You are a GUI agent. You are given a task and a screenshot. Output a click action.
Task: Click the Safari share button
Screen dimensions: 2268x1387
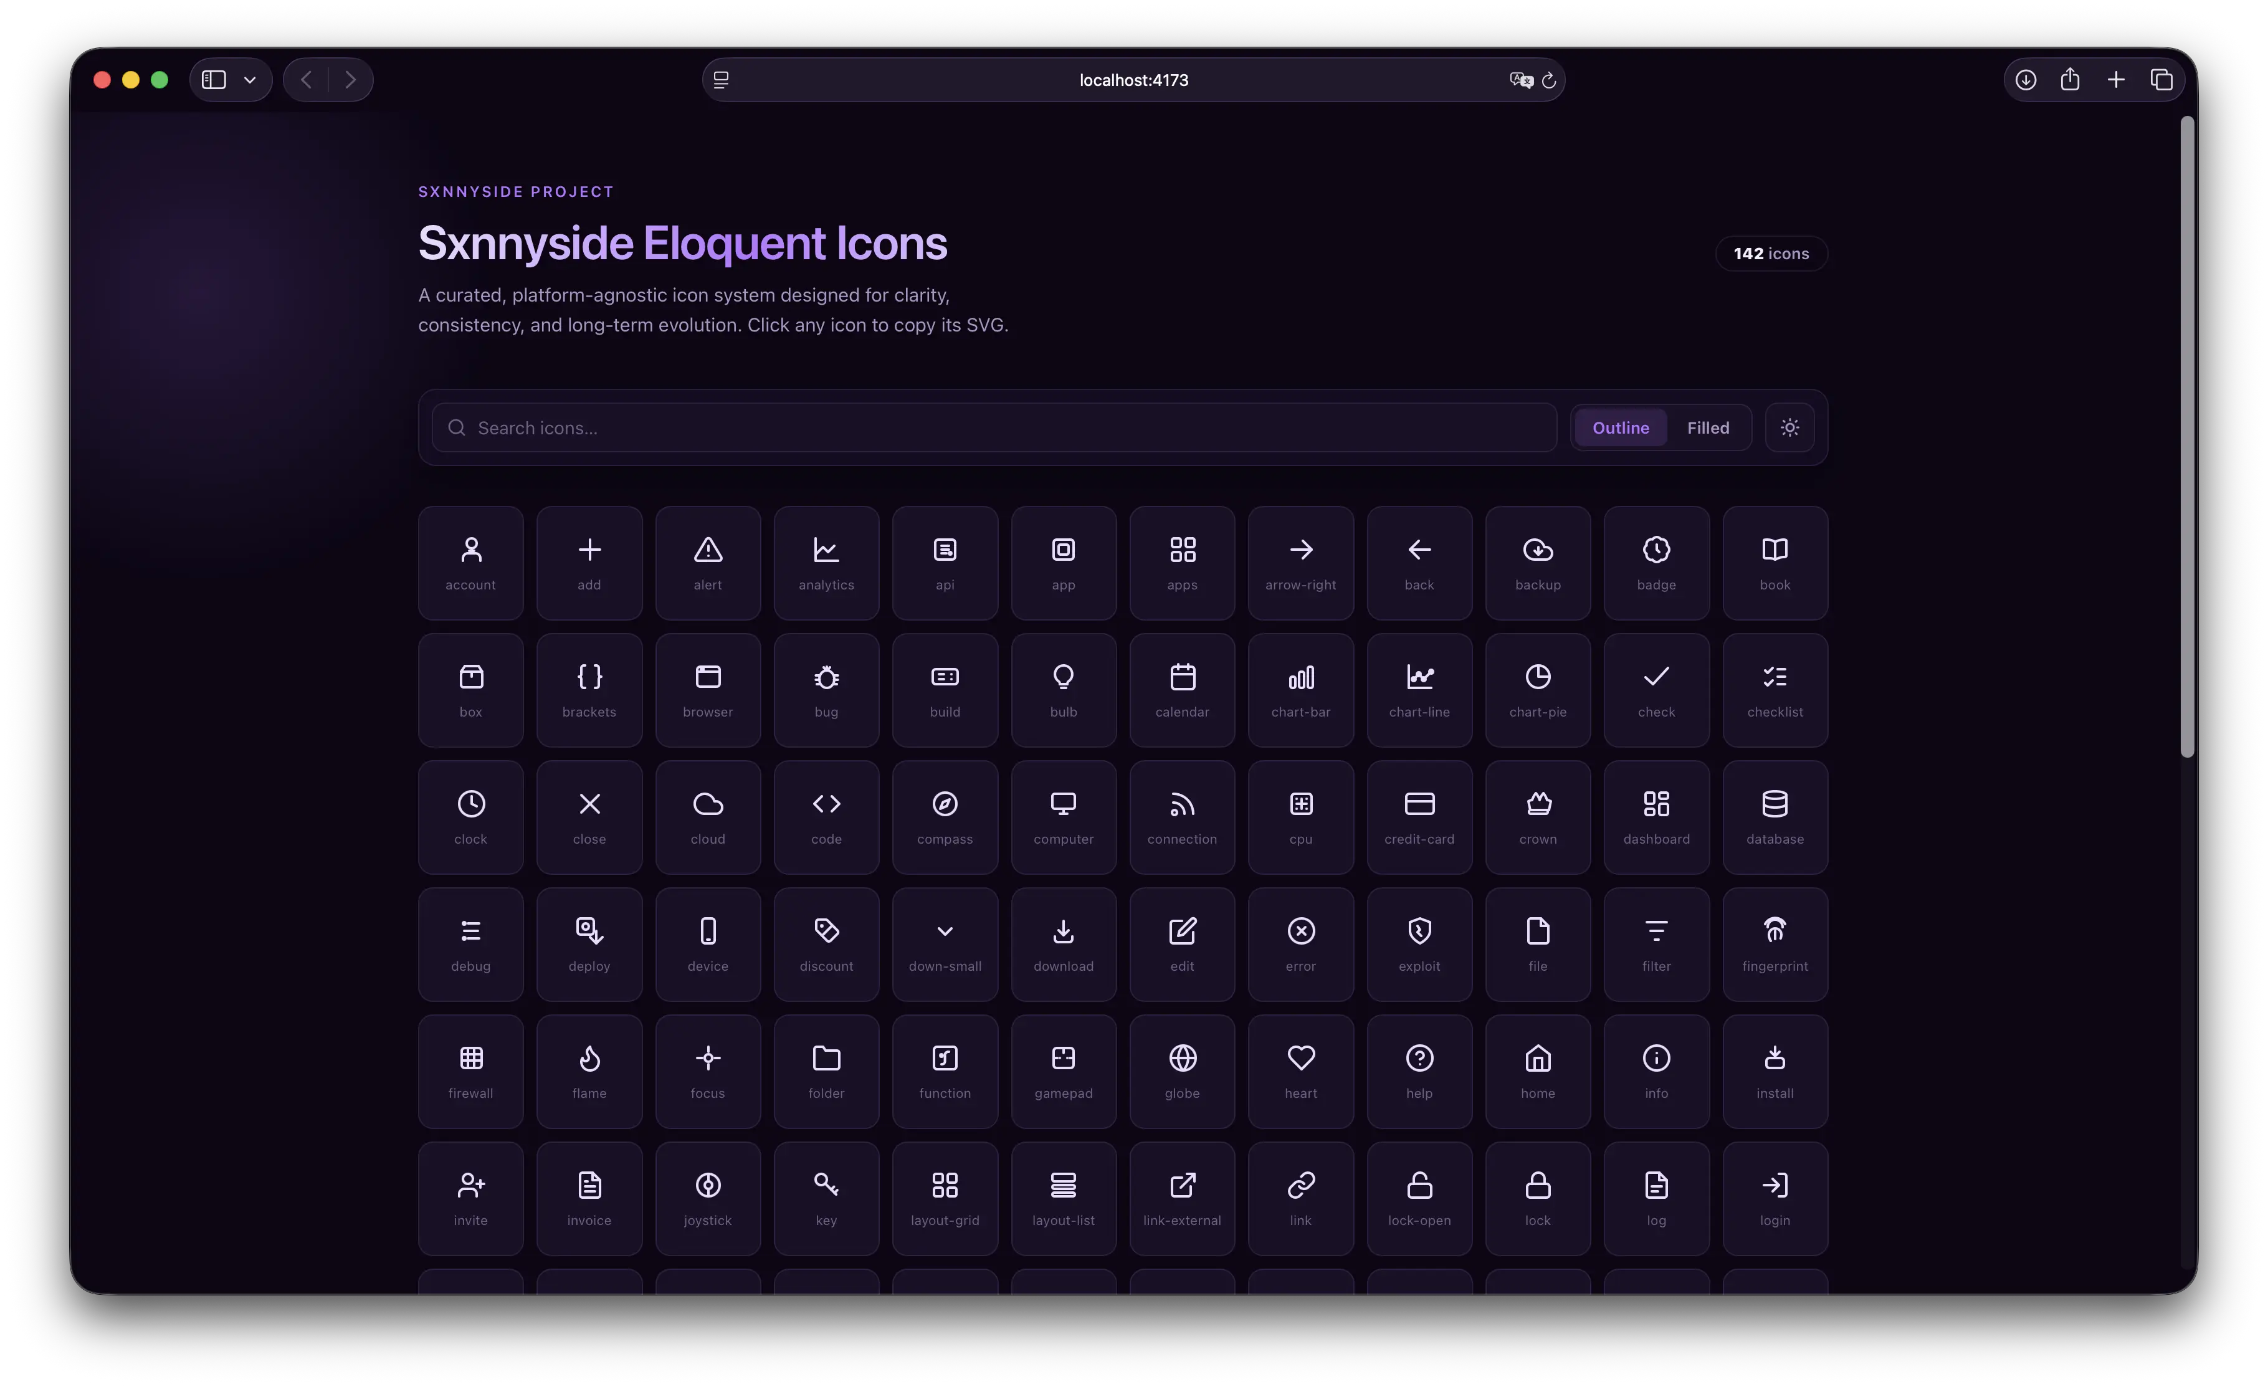click(x=2070, y=79)
